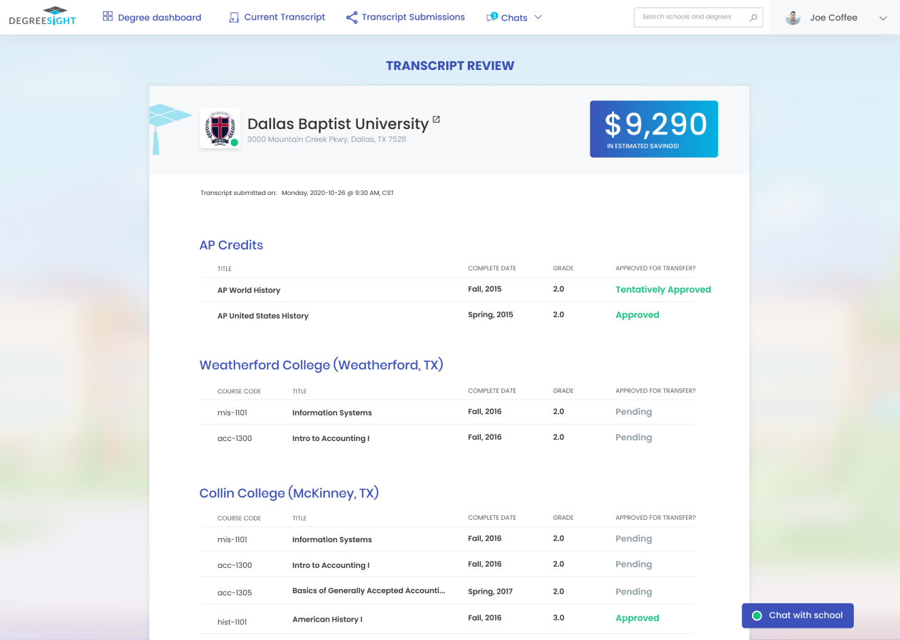This screenshot has width=900, height=640.
Task: Open the Degree dashboard page
Action: [159, 18]
